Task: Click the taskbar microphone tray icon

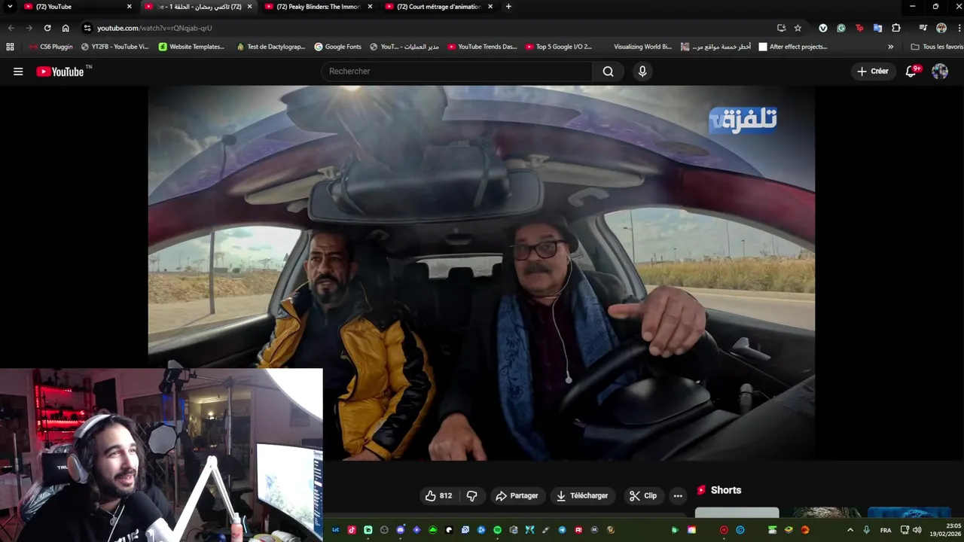Action: 867,530
